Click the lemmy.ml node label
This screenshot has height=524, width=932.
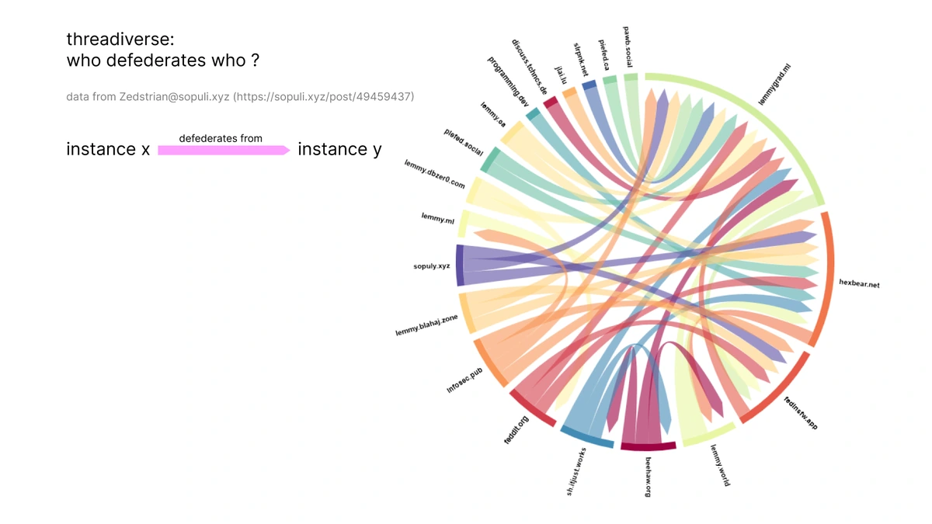click(x=438, y=218)
